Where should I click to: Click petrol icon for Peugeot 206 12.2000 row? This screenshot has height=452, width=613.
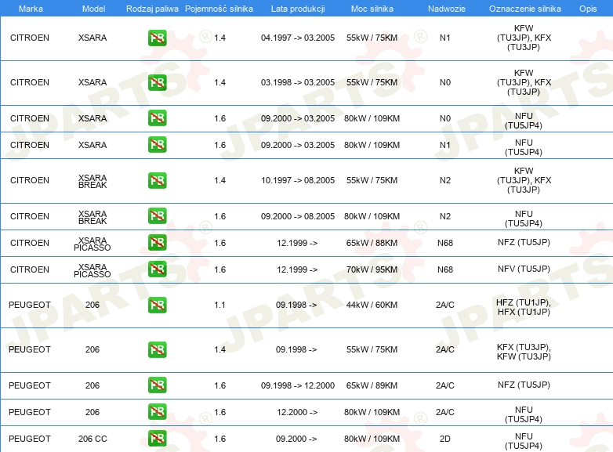click(157, 412)
